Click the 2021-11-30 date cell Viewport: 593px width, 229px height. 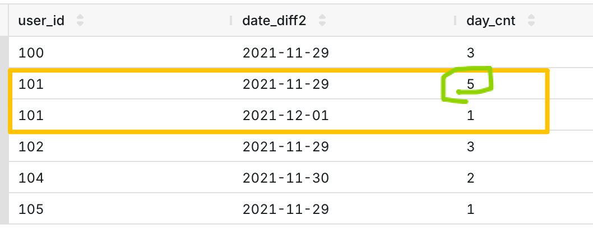pos(285,178)
